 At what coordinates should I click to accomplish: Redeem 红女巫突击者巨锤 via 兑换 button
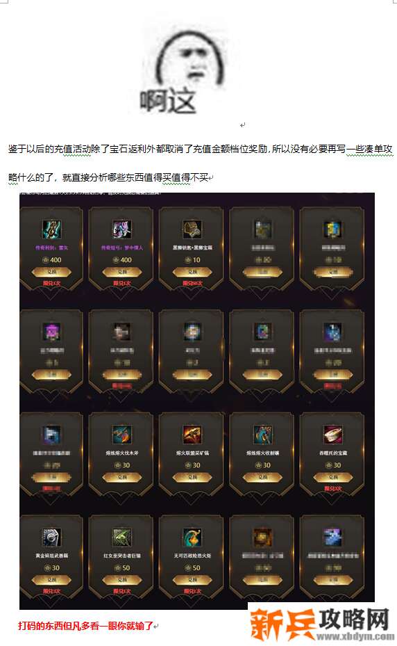coord(121,580)
